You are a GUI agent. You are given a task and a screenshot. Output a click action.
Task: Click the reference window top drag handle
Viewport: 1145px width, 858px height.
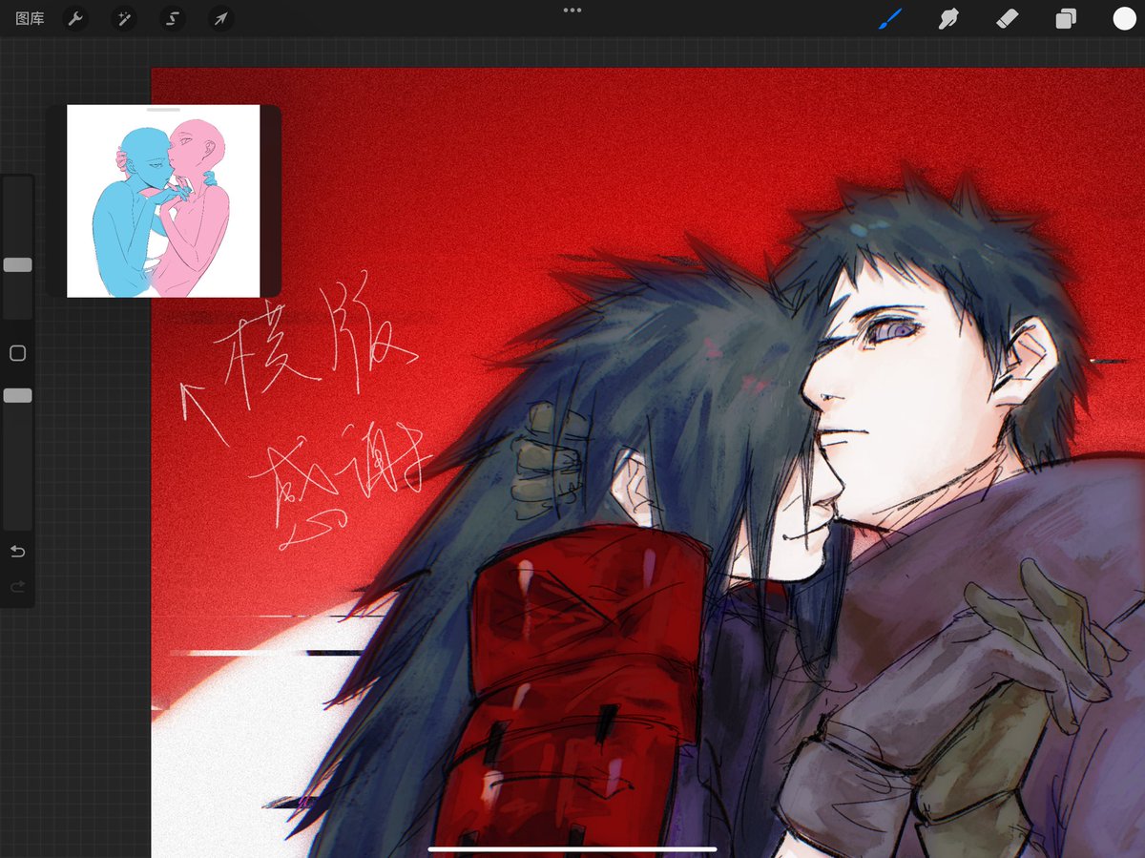(163, 109)
